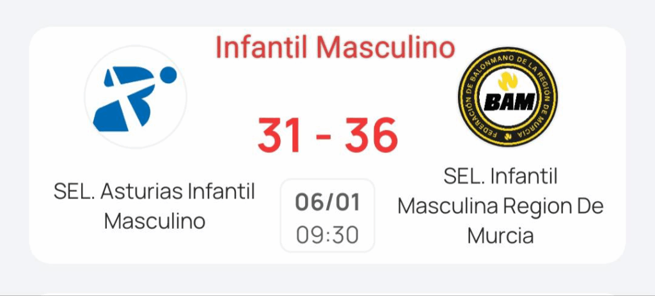Screen dimensions: 655x296
Task: Click the next match card edge below
Action: [327, 293]
